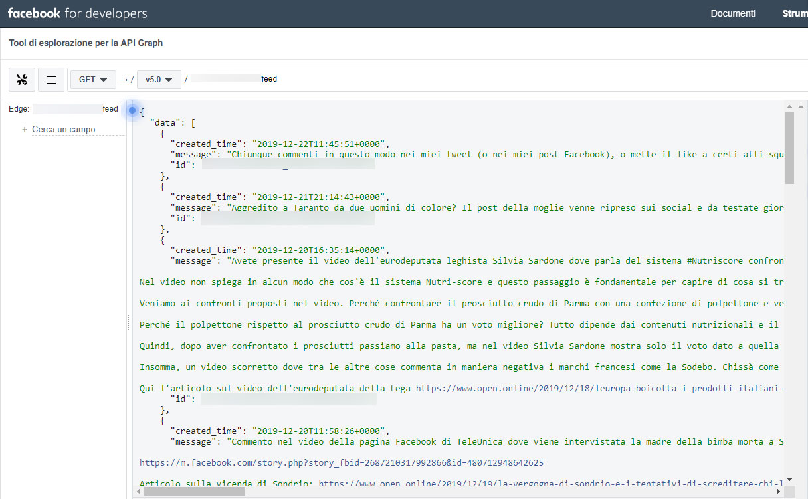The width and height of the screenshot is (808, 499).
Task: Click the blue arrow after GET
Action: (123, 80)
